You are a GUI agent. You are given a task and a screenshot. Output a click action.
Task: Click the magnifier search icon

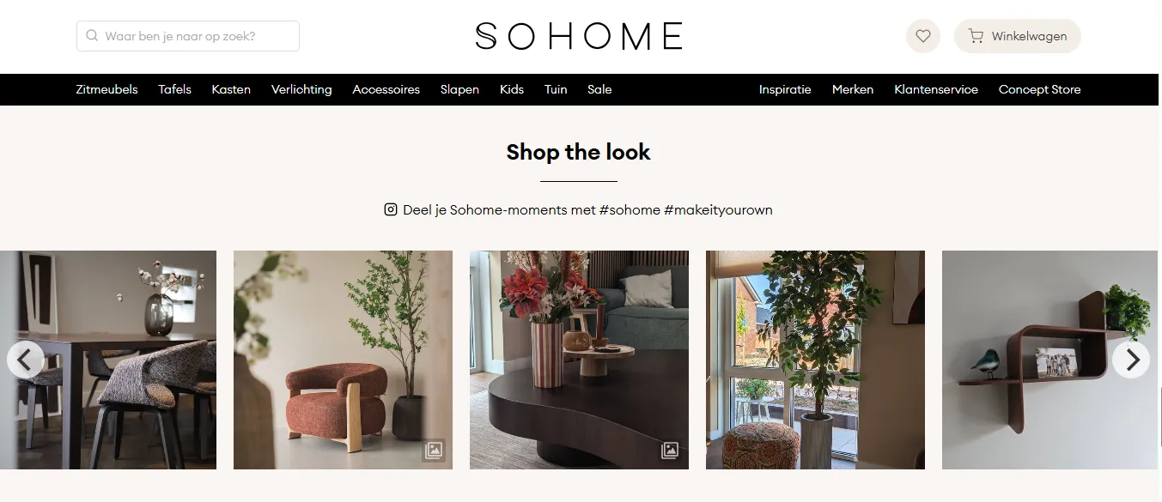pyautogui.click(x=92, y=36)
